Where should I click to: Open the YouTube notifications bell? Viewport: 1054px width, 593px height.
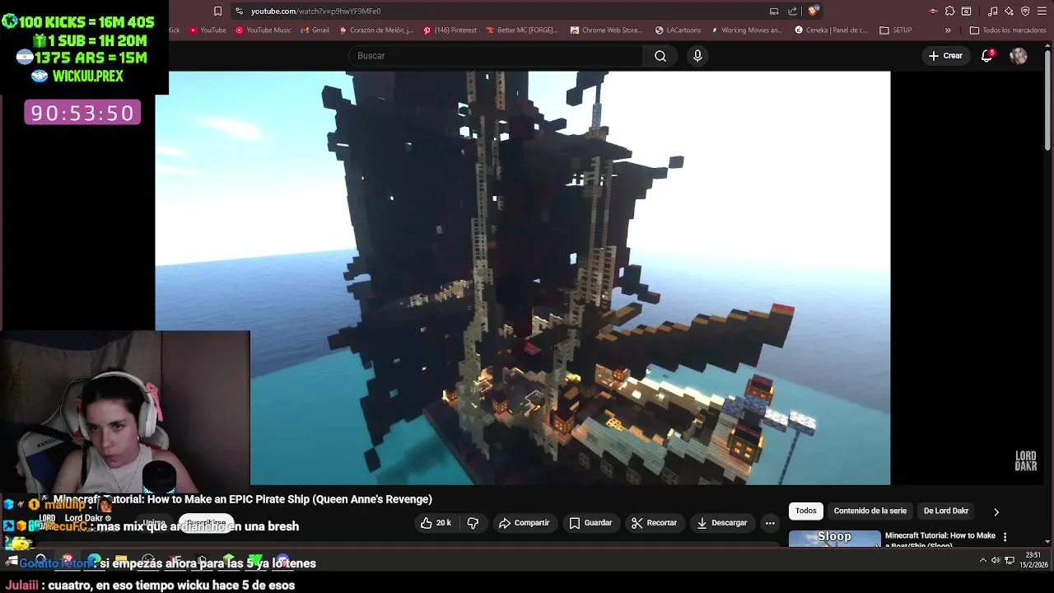tap(986, 56)
